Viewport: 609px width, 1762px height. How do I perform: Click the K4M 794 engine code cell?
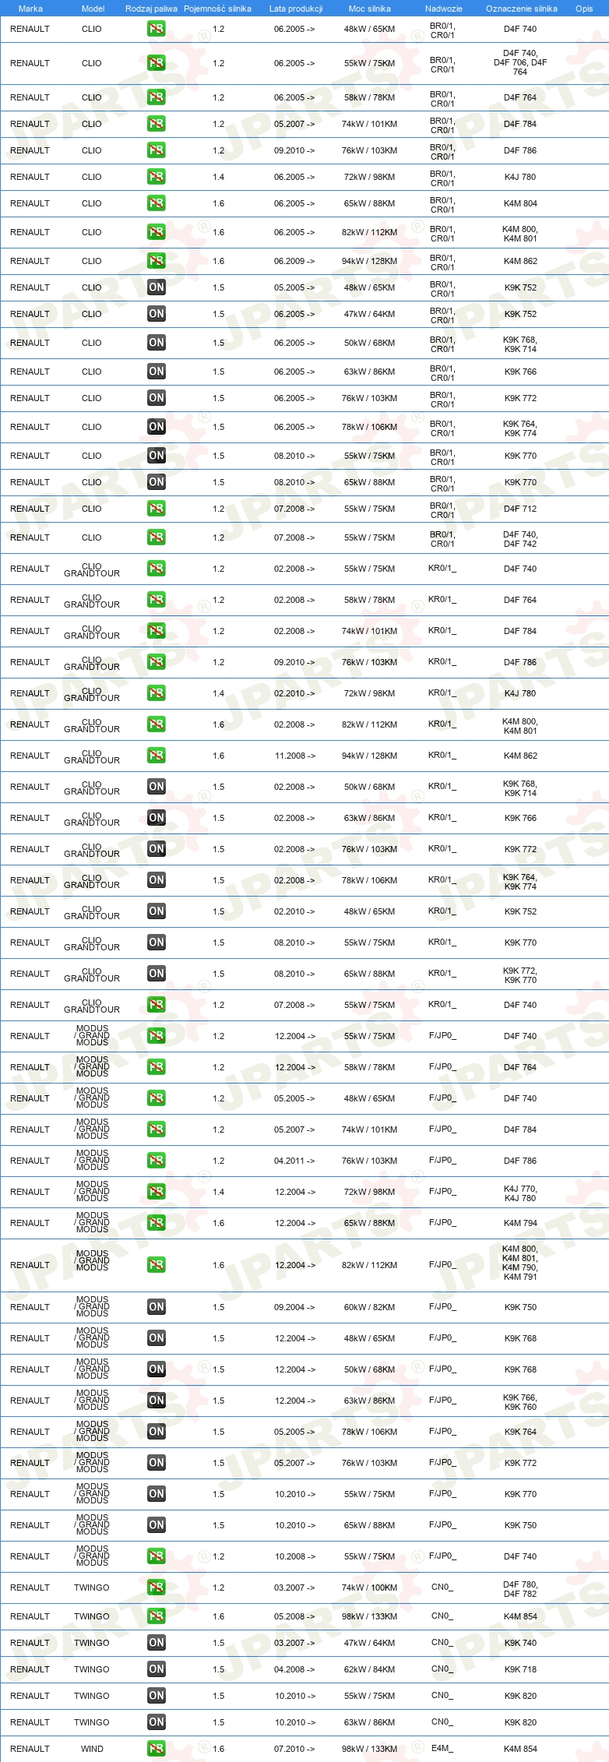[x=520, y=1223]
